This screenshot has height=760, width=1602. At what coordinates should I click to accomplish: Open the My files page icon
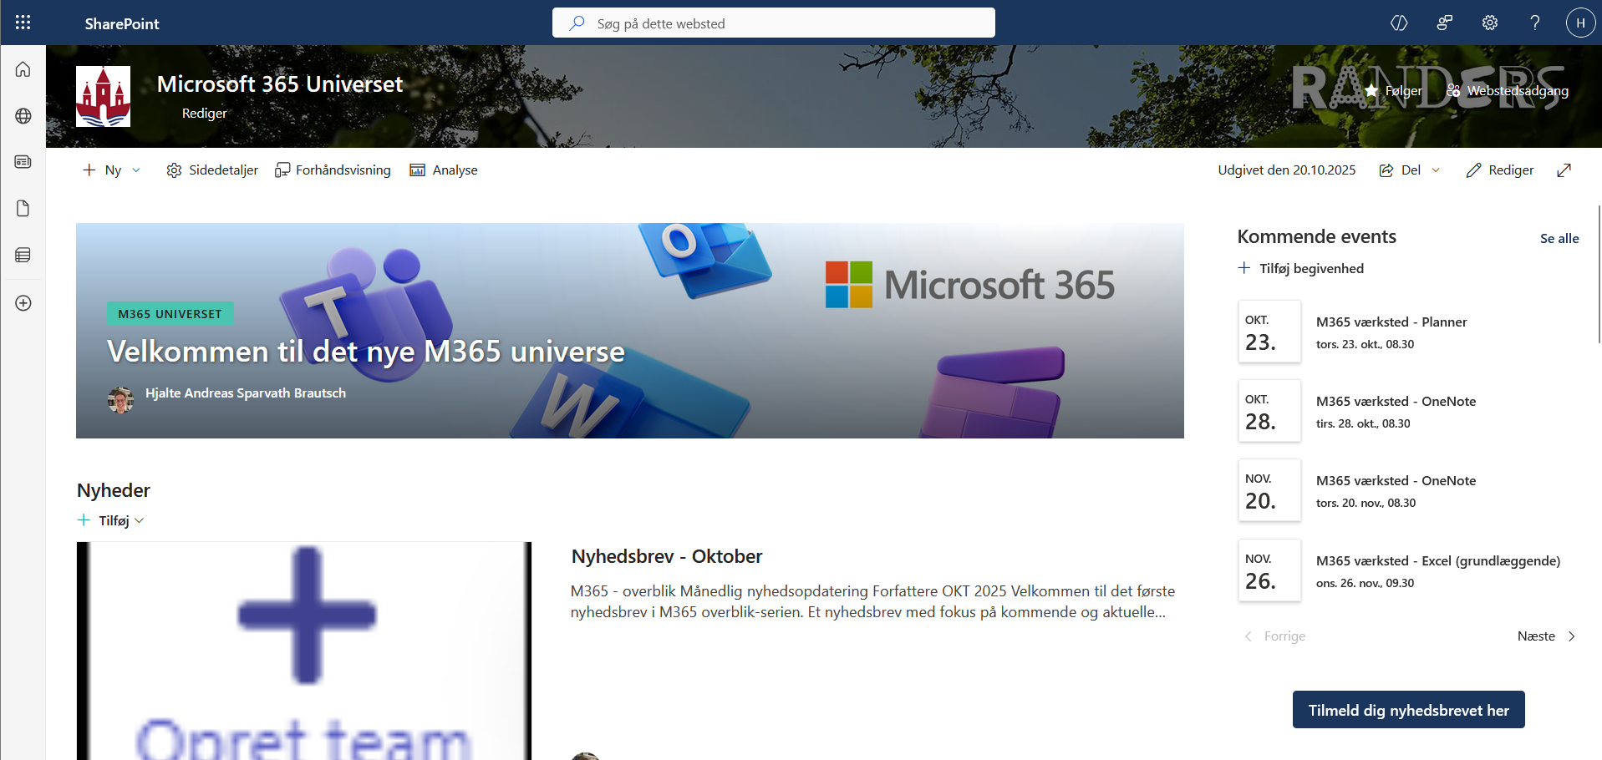coord(23,208)
